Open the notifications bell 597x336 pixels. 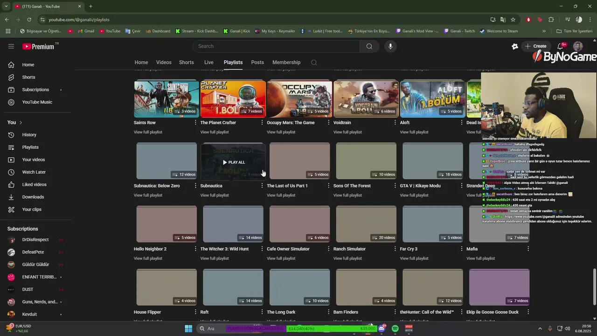[x=561, y=46]
